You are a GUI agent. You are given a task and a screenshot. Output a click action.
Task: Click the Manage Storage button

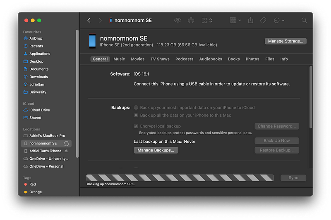point(285,41)
